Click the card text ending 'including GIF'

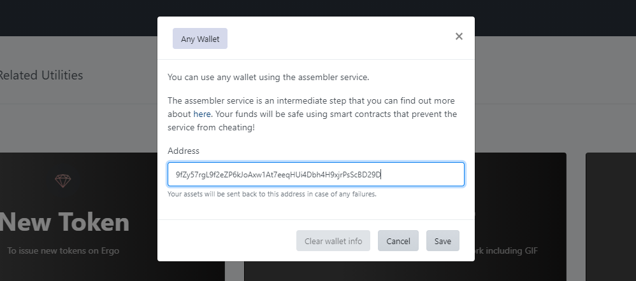point(507,250)
